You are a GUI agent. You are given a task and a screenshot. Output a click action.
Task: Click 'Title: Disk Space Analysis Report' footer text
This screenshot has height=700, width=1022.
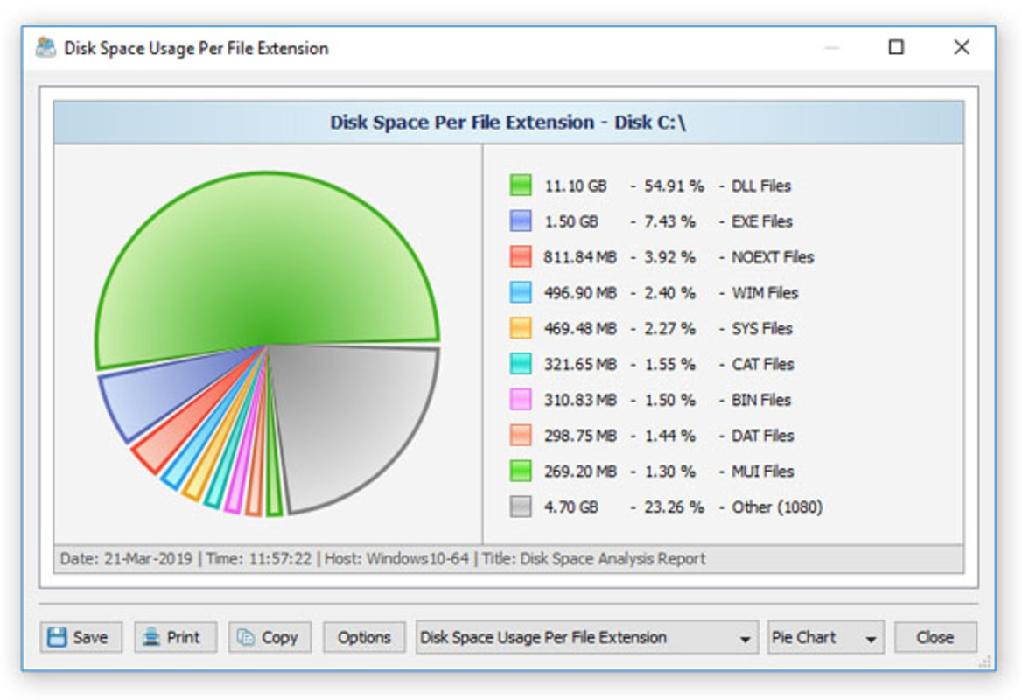[594, 558]
